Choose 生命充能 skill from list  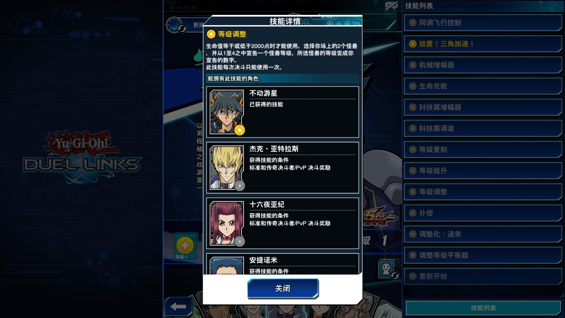pos(483,86)
